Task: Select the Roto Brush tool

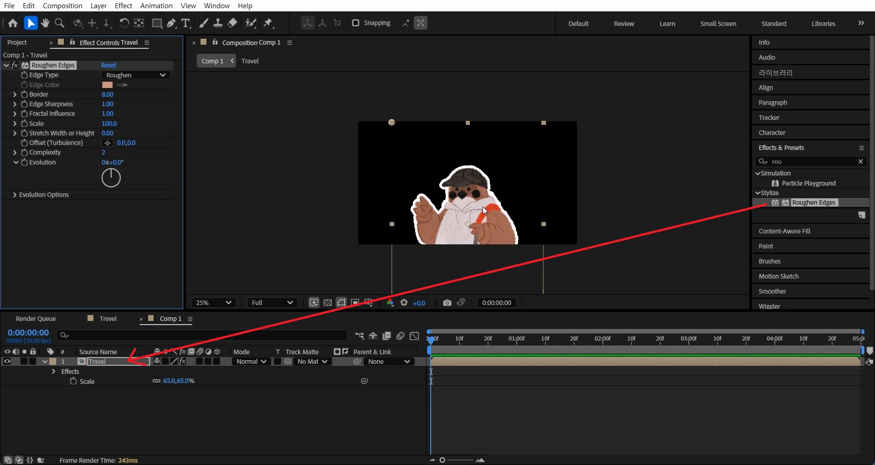Action: click(250, 23)
